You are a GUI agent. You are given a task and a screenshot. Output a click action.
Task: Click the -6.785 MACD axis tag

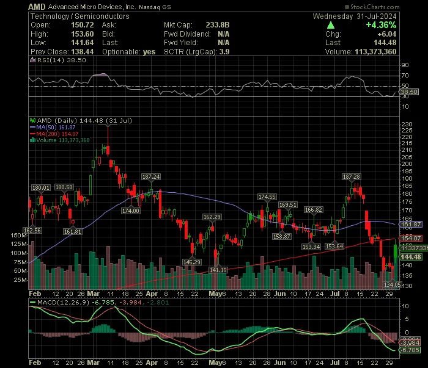click(x=410, y=350)
